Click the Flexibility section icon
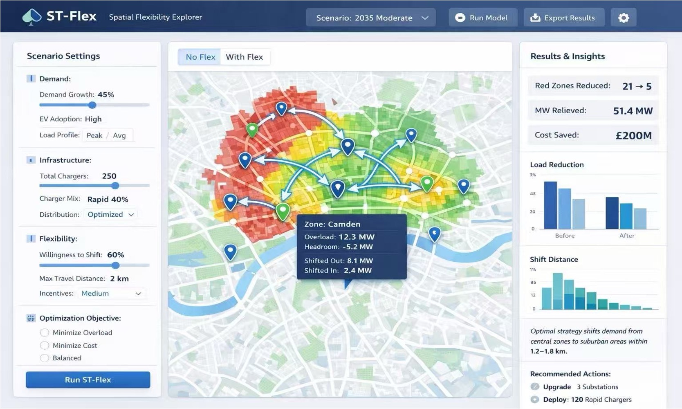Image resolution: width=682 pixels, height=409 pixels. 31,238
